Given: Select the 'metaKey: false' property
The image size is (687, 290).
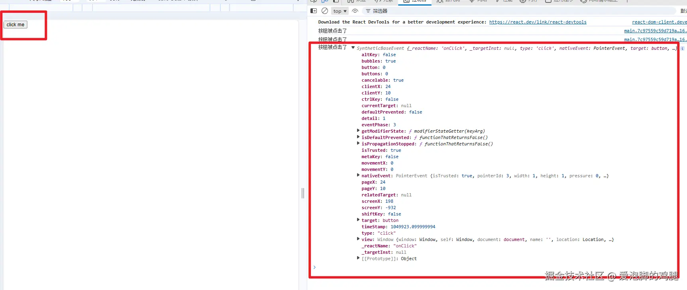Looking at the screenshot, I should [x=380, y=157].
